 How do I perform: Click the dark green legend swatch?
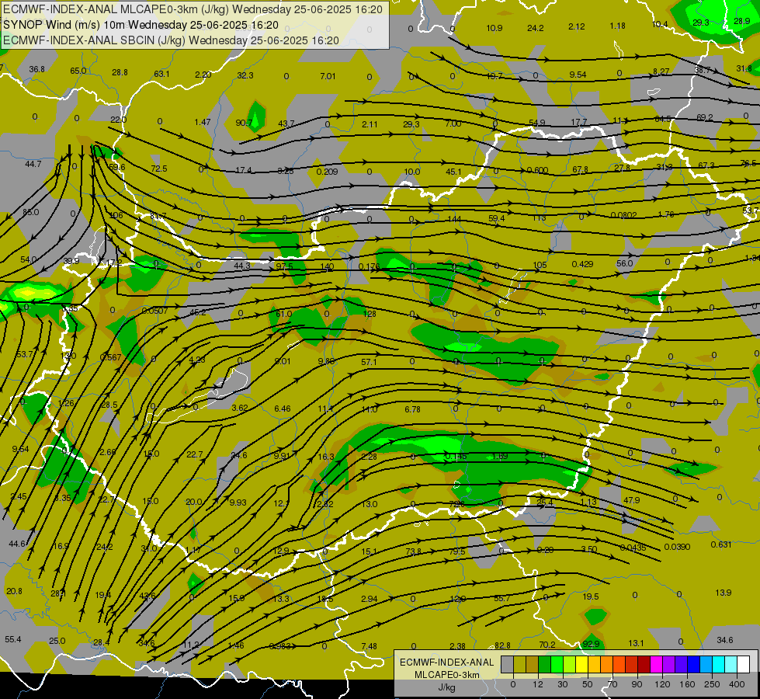coord(544,664)
